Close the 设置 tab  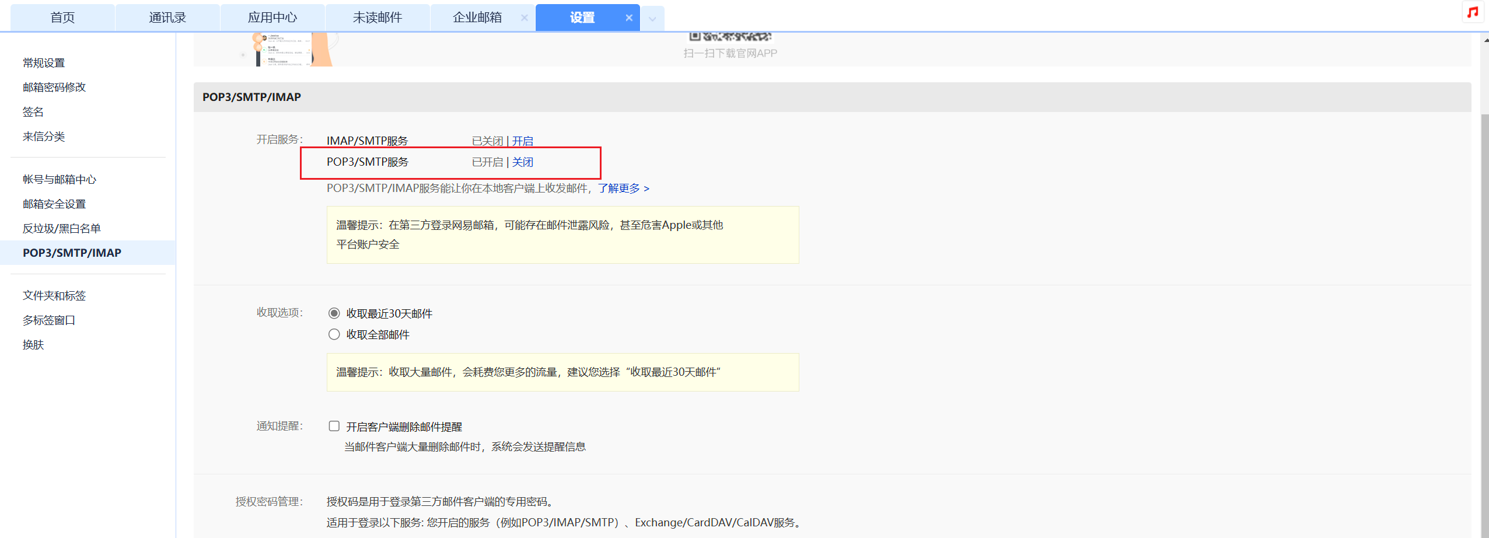(x=629, y=18)
